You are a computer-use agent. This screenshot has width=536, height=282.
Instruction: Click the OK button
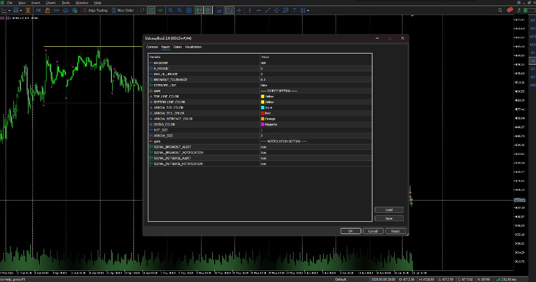351,231
